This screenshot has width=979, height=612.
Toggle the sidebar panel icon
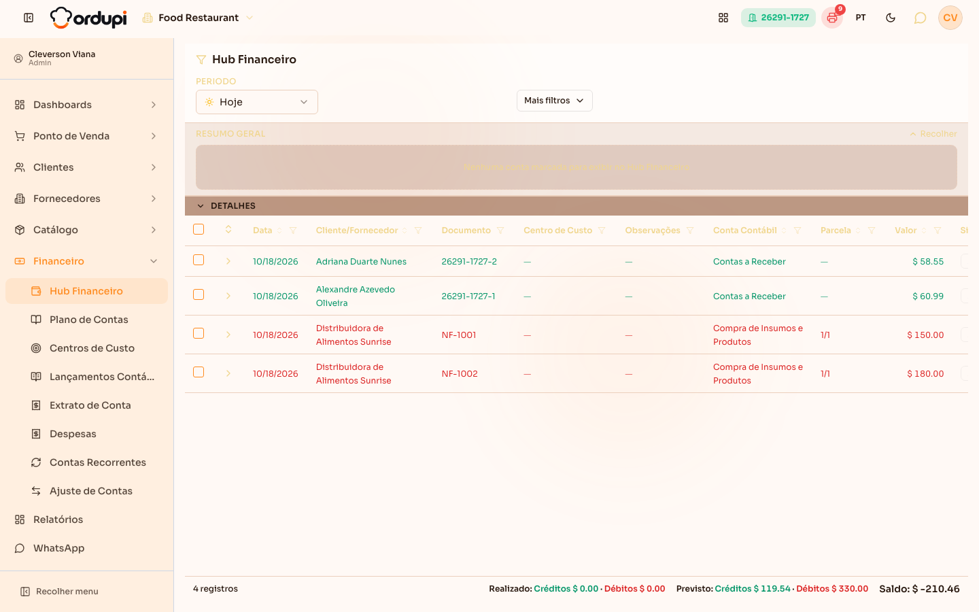click(29, 18)
